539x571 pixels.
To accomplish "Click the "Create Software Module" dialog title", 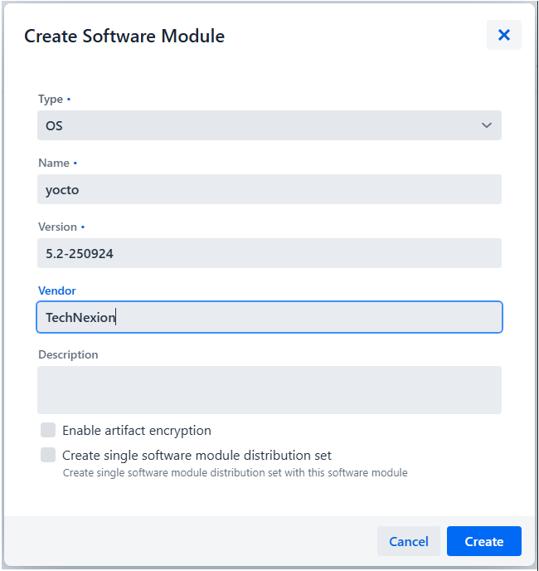I will [124, 36].
